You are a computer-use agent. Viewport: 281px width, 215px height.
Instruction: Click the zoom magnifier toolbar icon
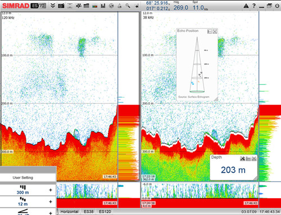(x=128, y=6)
